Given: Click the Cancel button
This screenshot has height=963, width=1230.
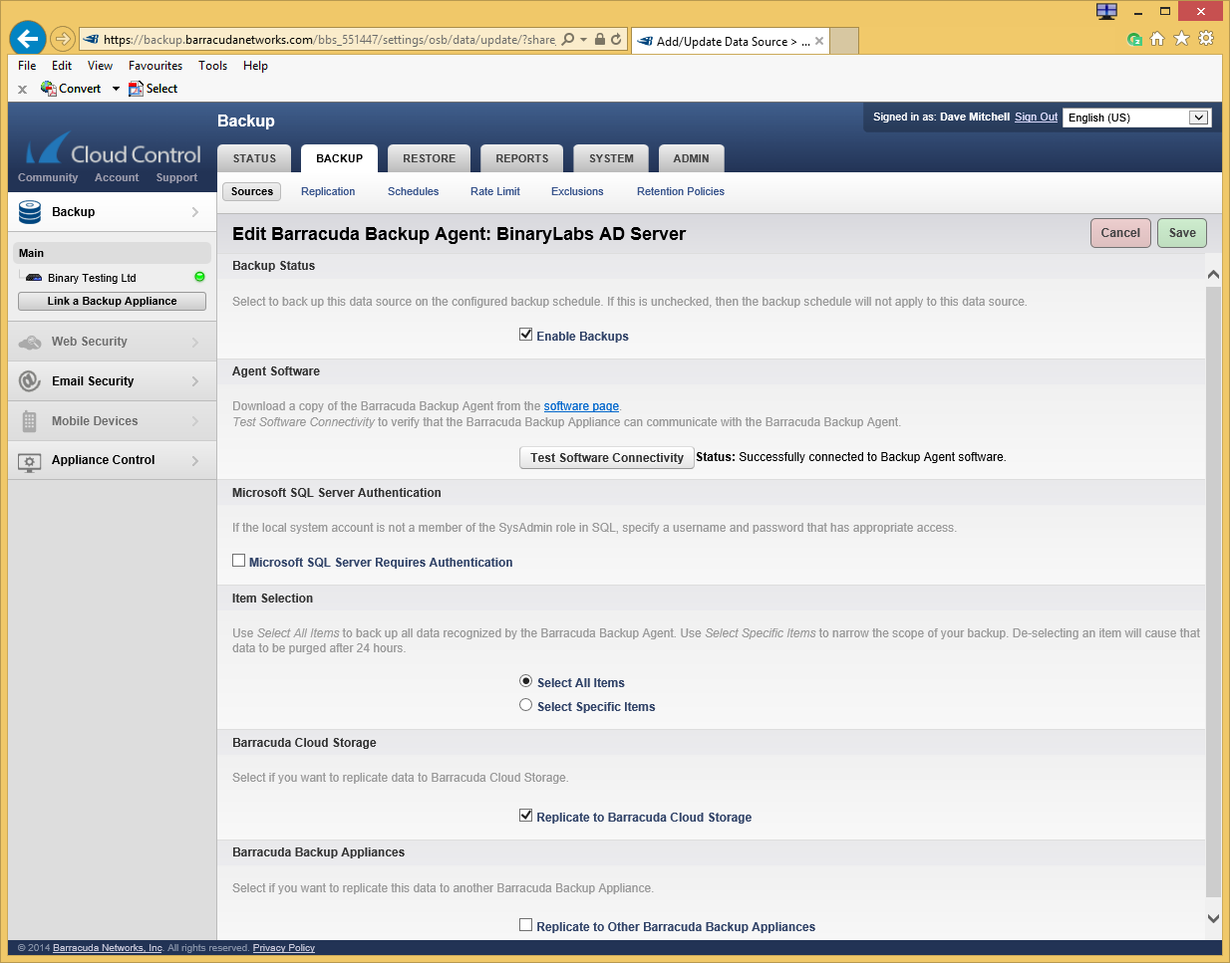Looking at the screenshot, I should tap(1120, 233).
